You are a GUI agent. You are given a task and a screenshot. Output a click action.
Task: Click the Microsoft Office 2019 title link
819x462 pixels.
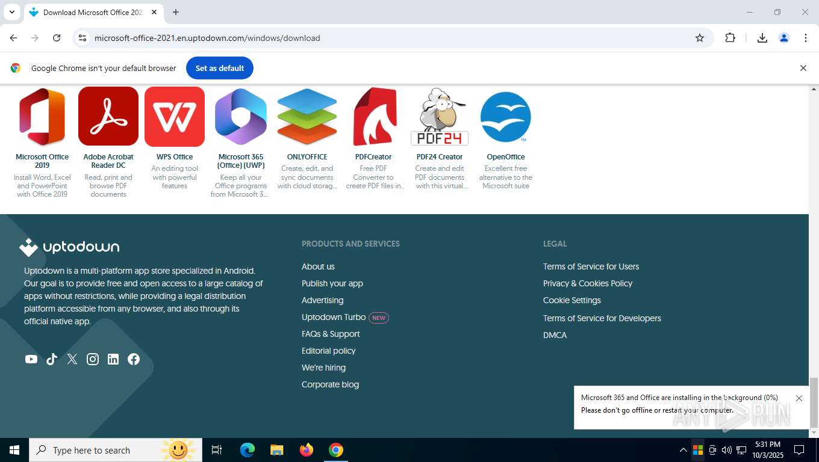point(42,161)
